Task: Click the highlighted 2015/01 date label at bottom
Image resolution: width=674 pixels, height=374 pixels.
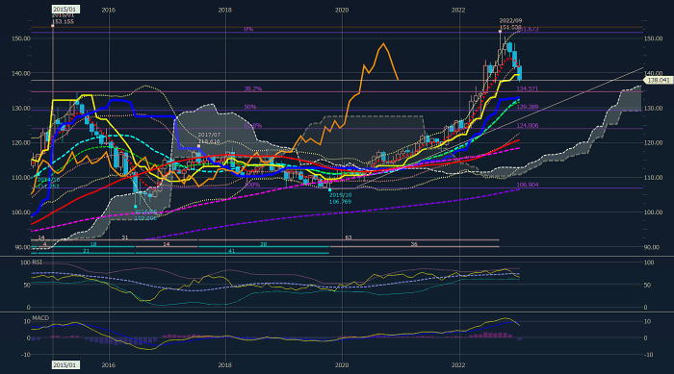Action: (65, 365)
